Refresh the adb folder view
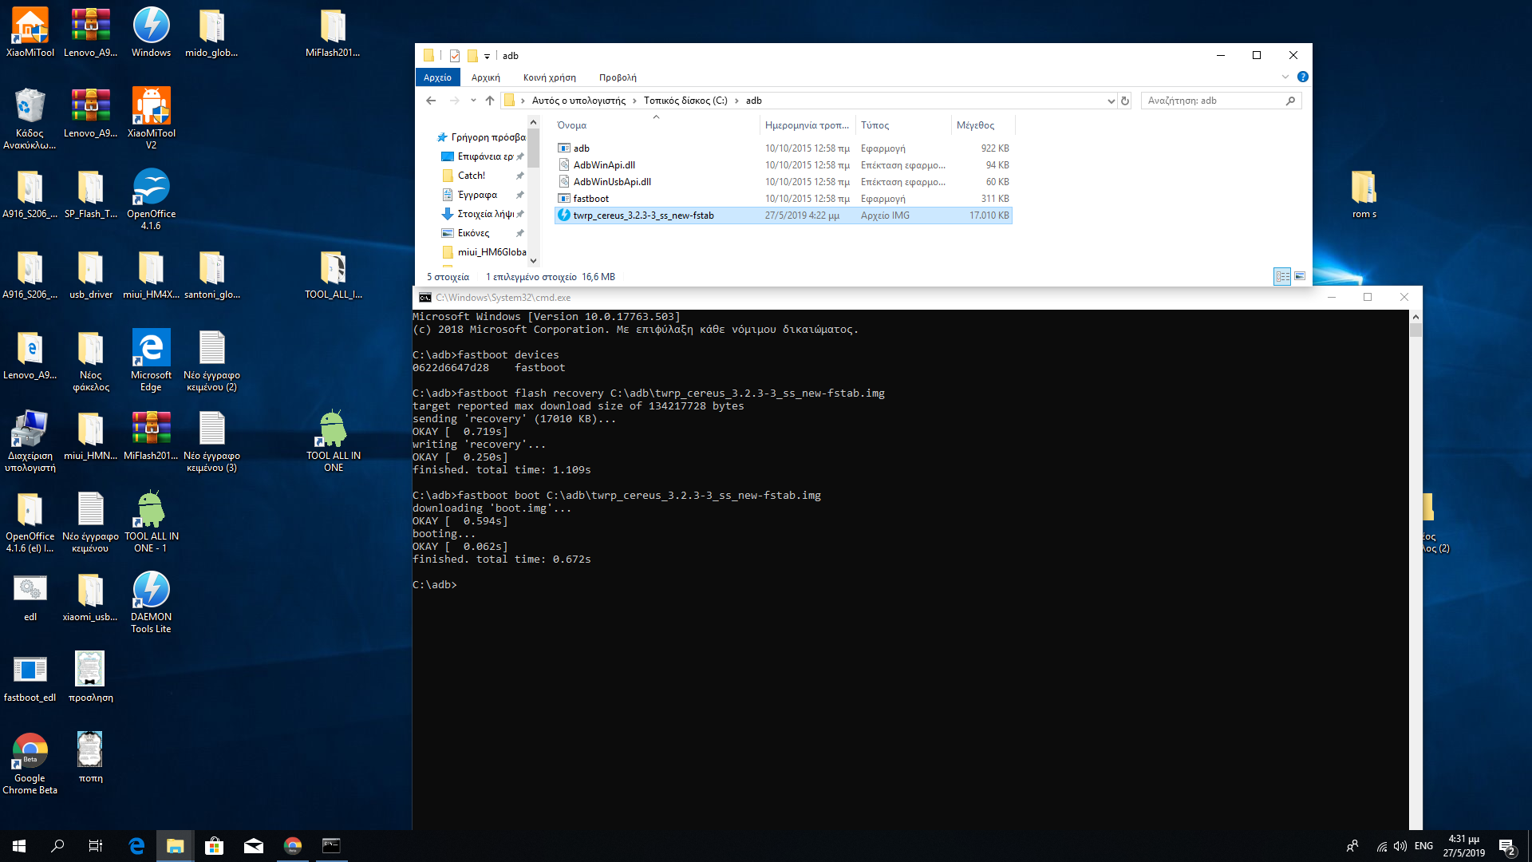 pyautogui.click(x=1125, y=101)
